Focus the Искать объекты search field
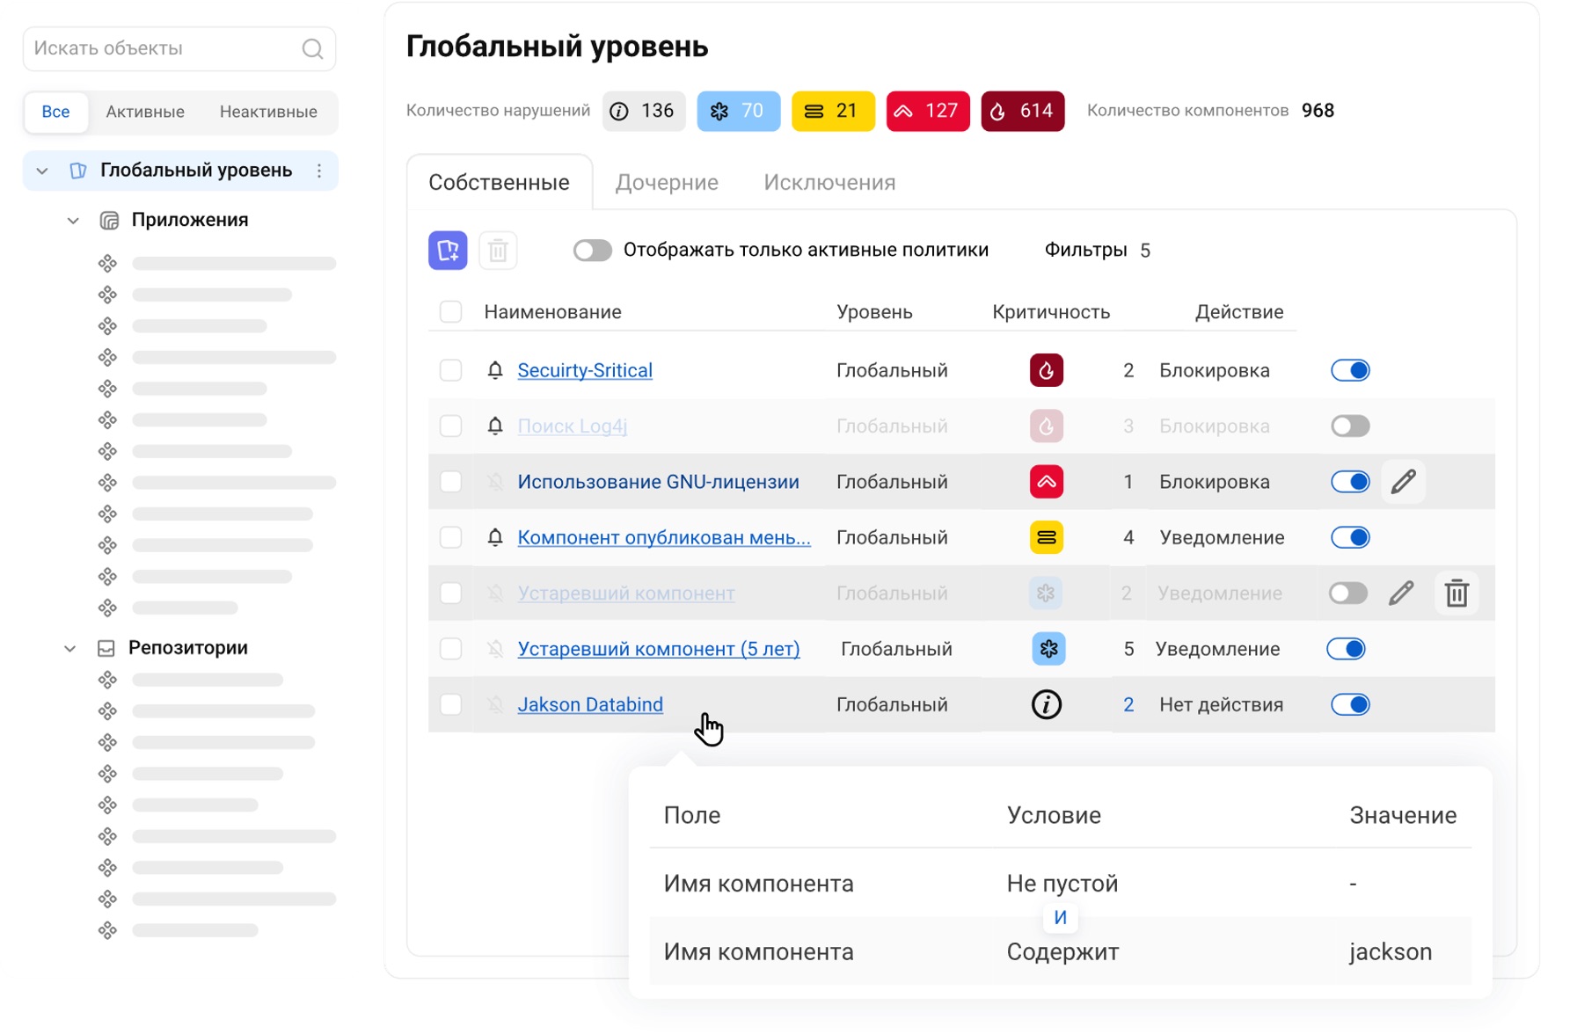 point(163,49)
